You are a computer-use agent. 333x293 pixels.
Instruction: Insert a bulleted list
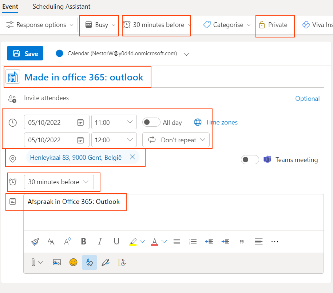click(x=177, y=242)
